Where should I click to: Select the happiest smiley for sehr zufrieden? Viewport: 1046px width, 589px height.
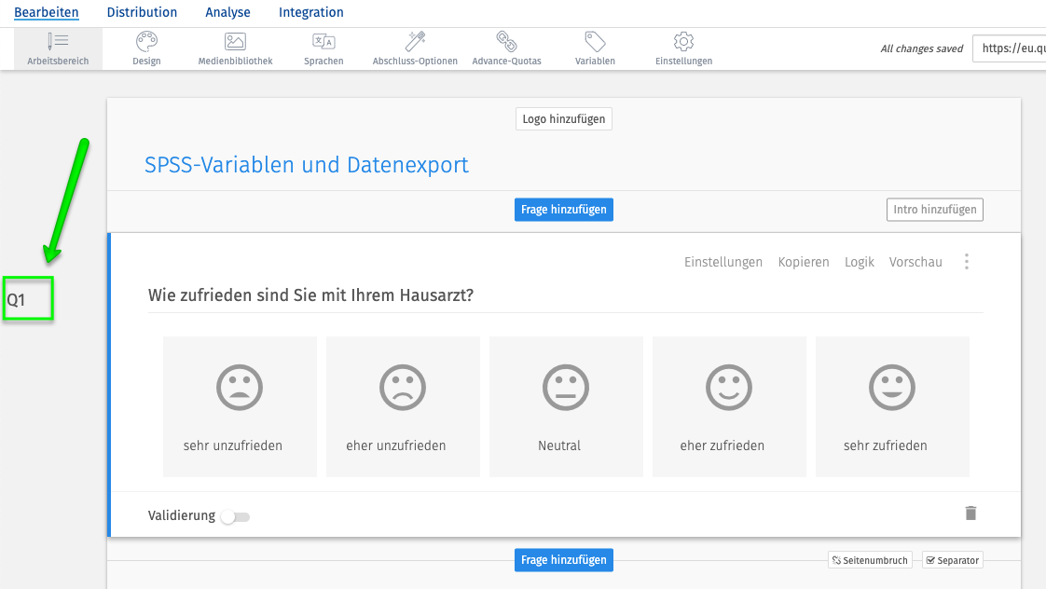coord(892,388)
